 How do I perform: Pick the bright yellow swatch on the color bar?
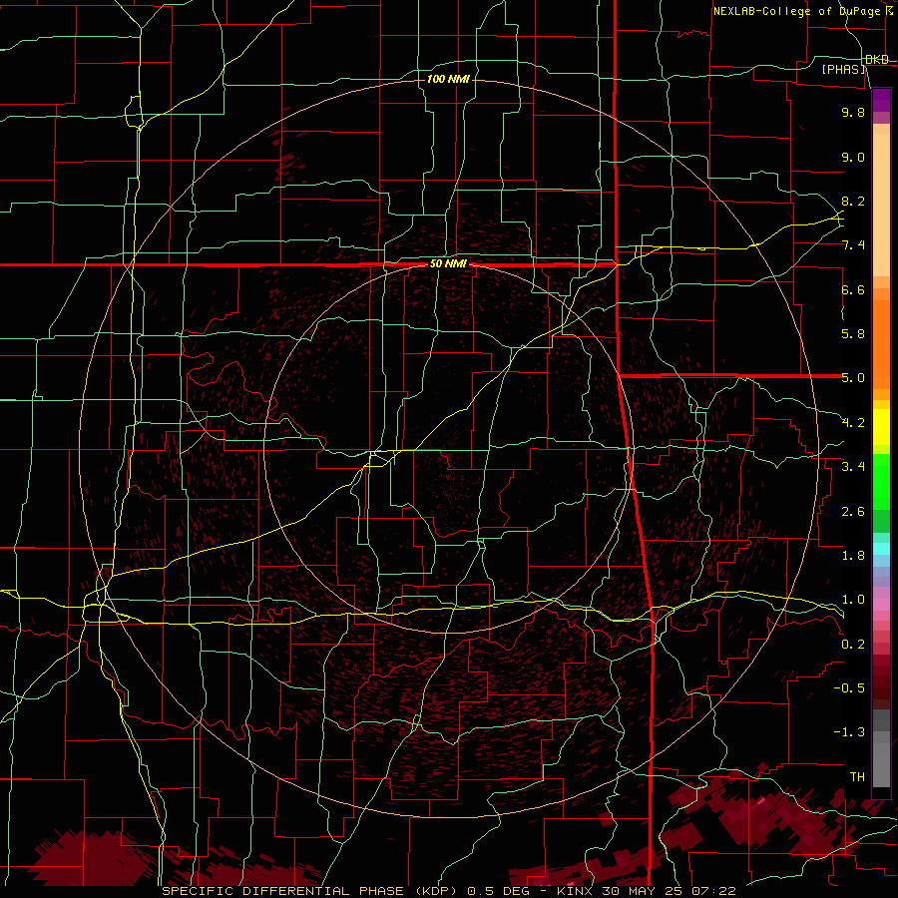(x=881, y=427)
